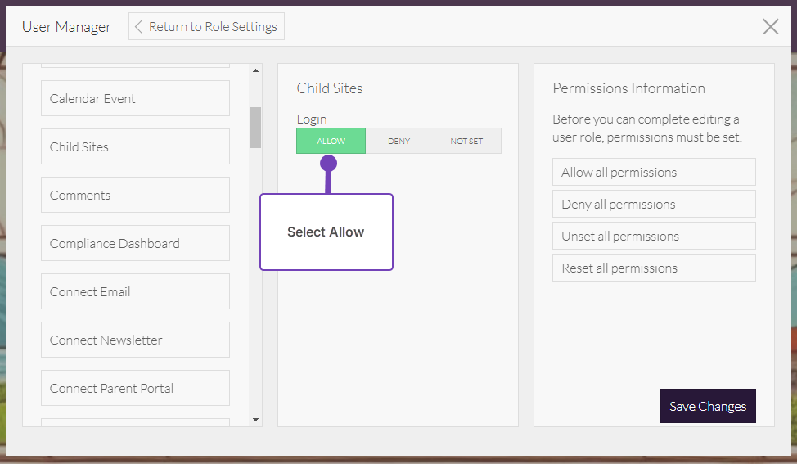Open the Child Sites permission category
The width and height of the screenshot is (797, 464).
135,146
